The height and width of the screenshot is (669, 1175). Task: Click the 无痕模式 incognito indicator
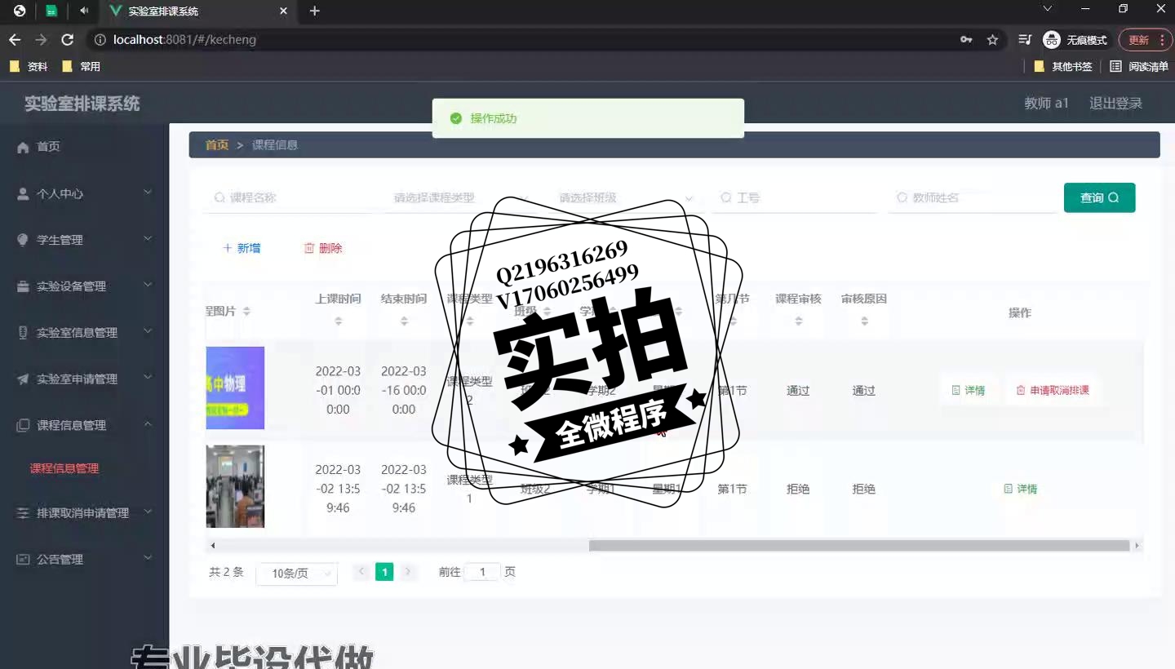tap(1075, 39)
